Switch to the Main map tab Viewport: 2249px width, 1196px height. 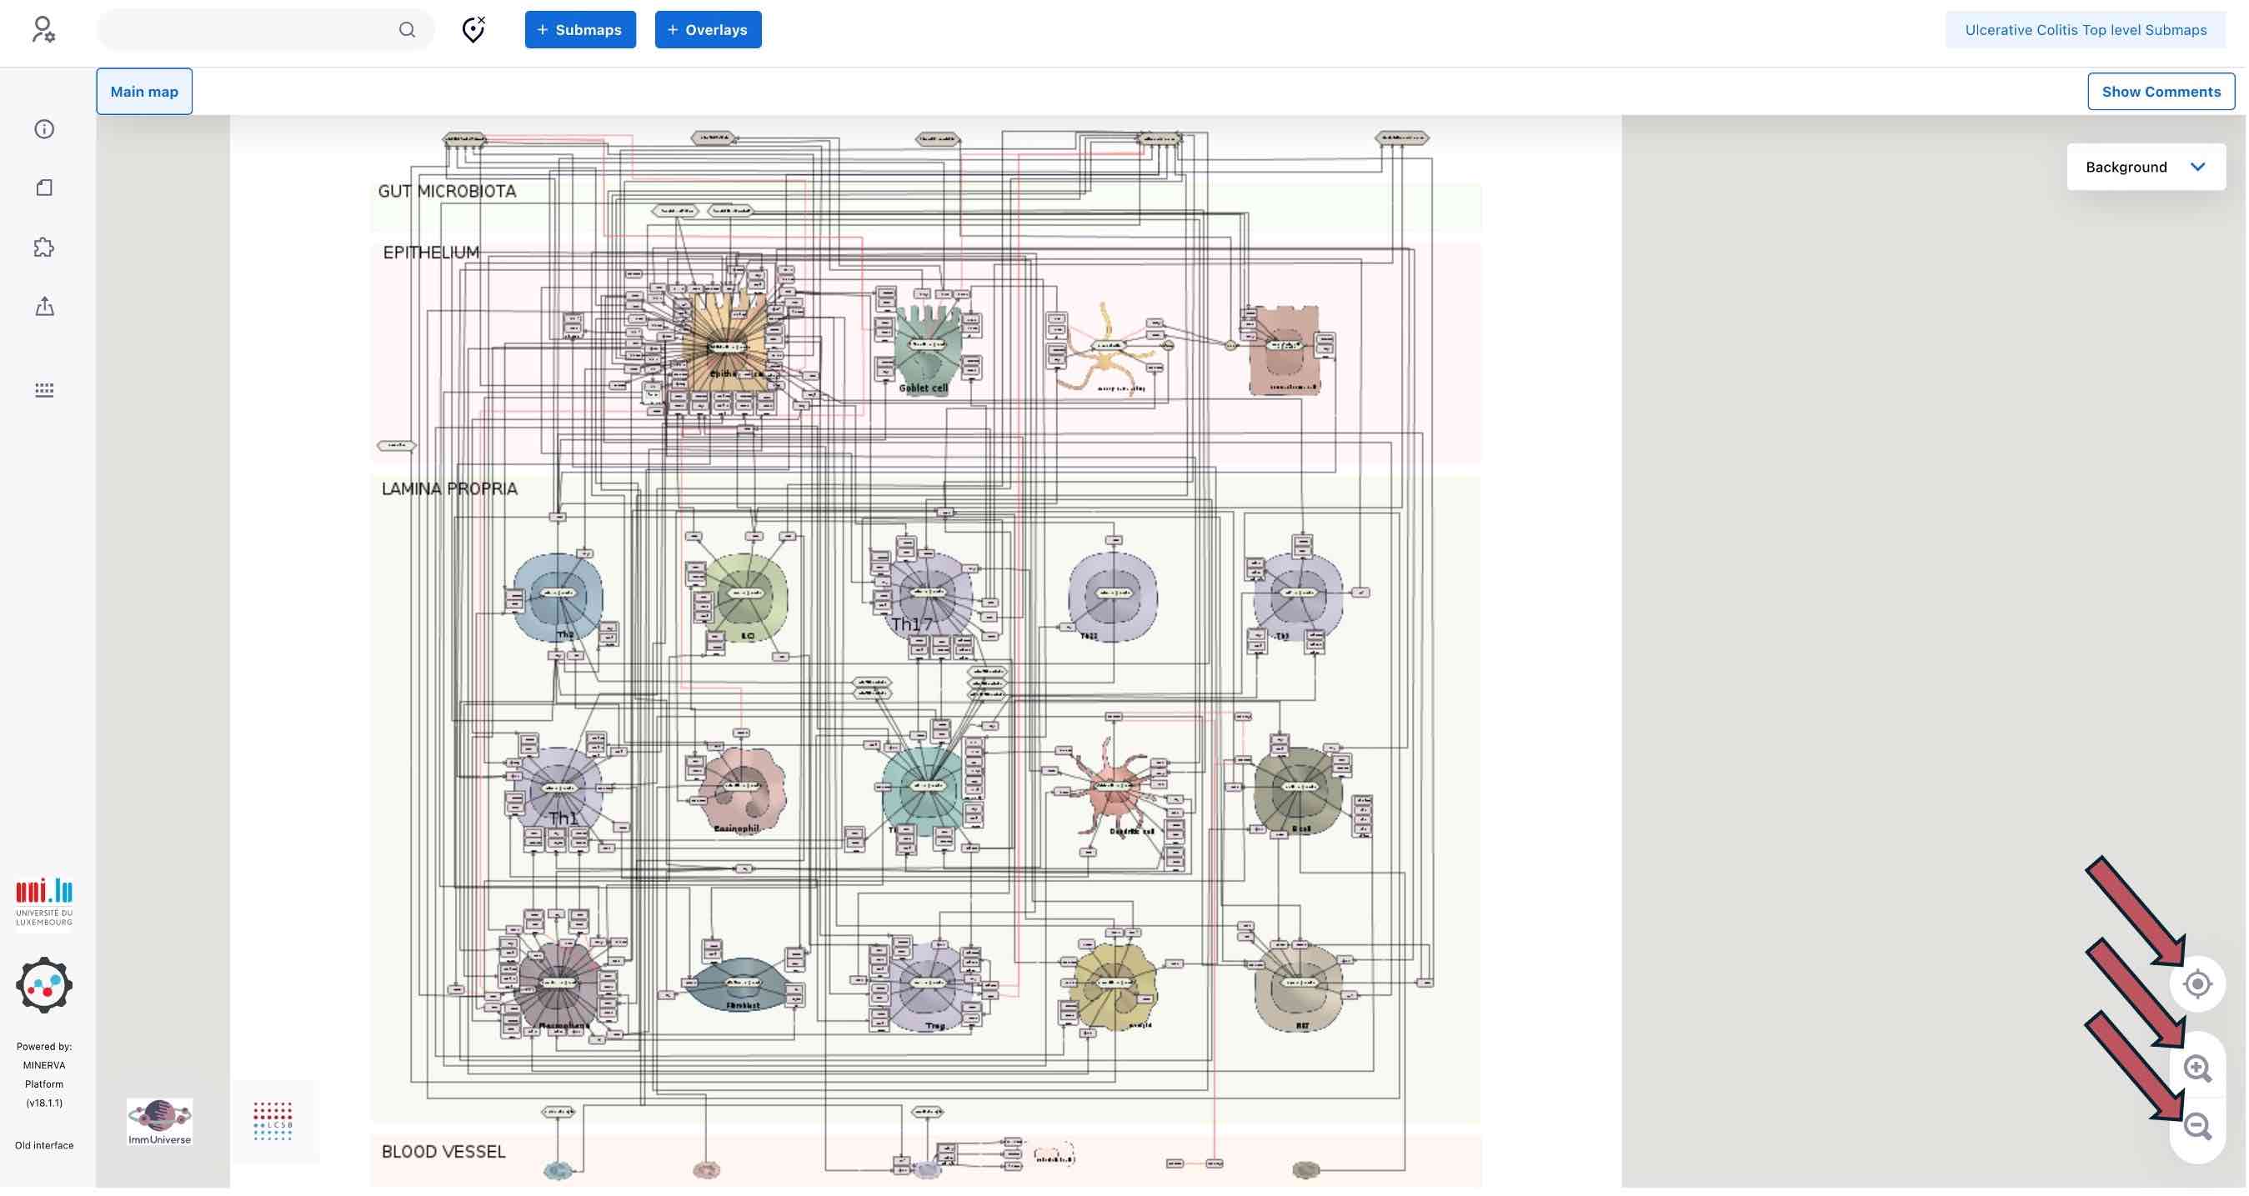[144, 92]
